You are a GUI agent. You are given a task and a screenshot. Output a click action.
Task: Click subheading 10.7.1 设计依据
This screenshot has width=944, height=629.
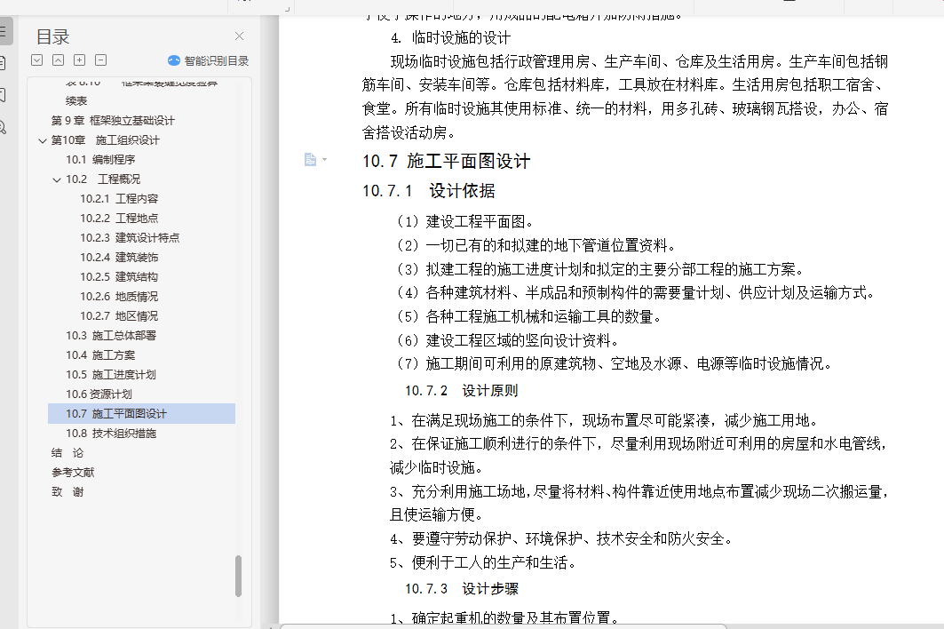429,191
